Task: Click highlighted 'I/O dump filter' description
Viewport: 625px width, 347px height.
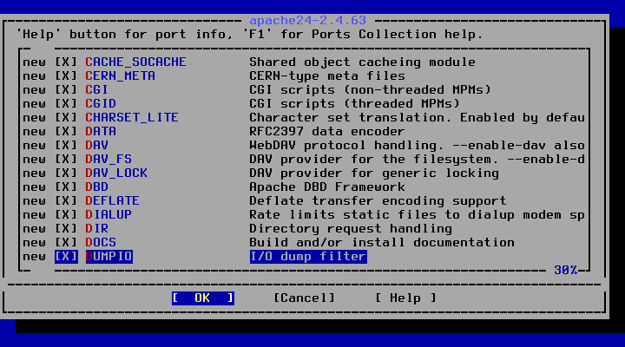Action: pyautogui.click(x=308, y=257)
